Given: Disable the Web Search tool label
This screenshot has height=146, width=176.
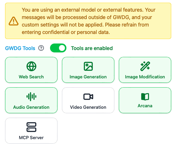Looking at the screenshot, I should (x=31, y=77).
